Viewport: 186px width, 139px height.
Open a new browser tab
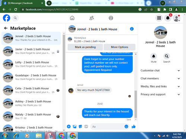click(x=49, y=3)
